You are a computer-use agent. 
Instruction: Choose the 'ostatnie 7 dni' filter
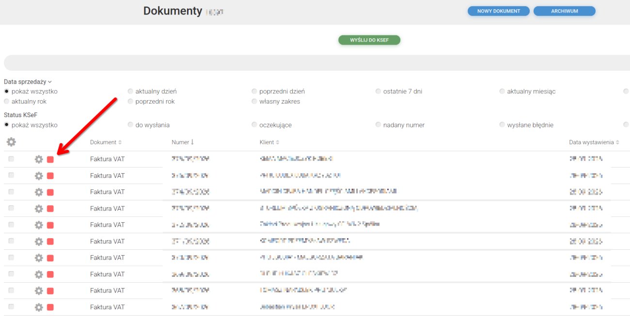click(x=378, y=91)
